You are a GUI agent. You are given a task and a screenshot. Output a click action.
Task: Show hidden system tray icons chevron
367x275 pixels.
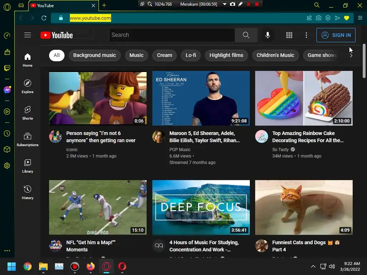(313, 266)
